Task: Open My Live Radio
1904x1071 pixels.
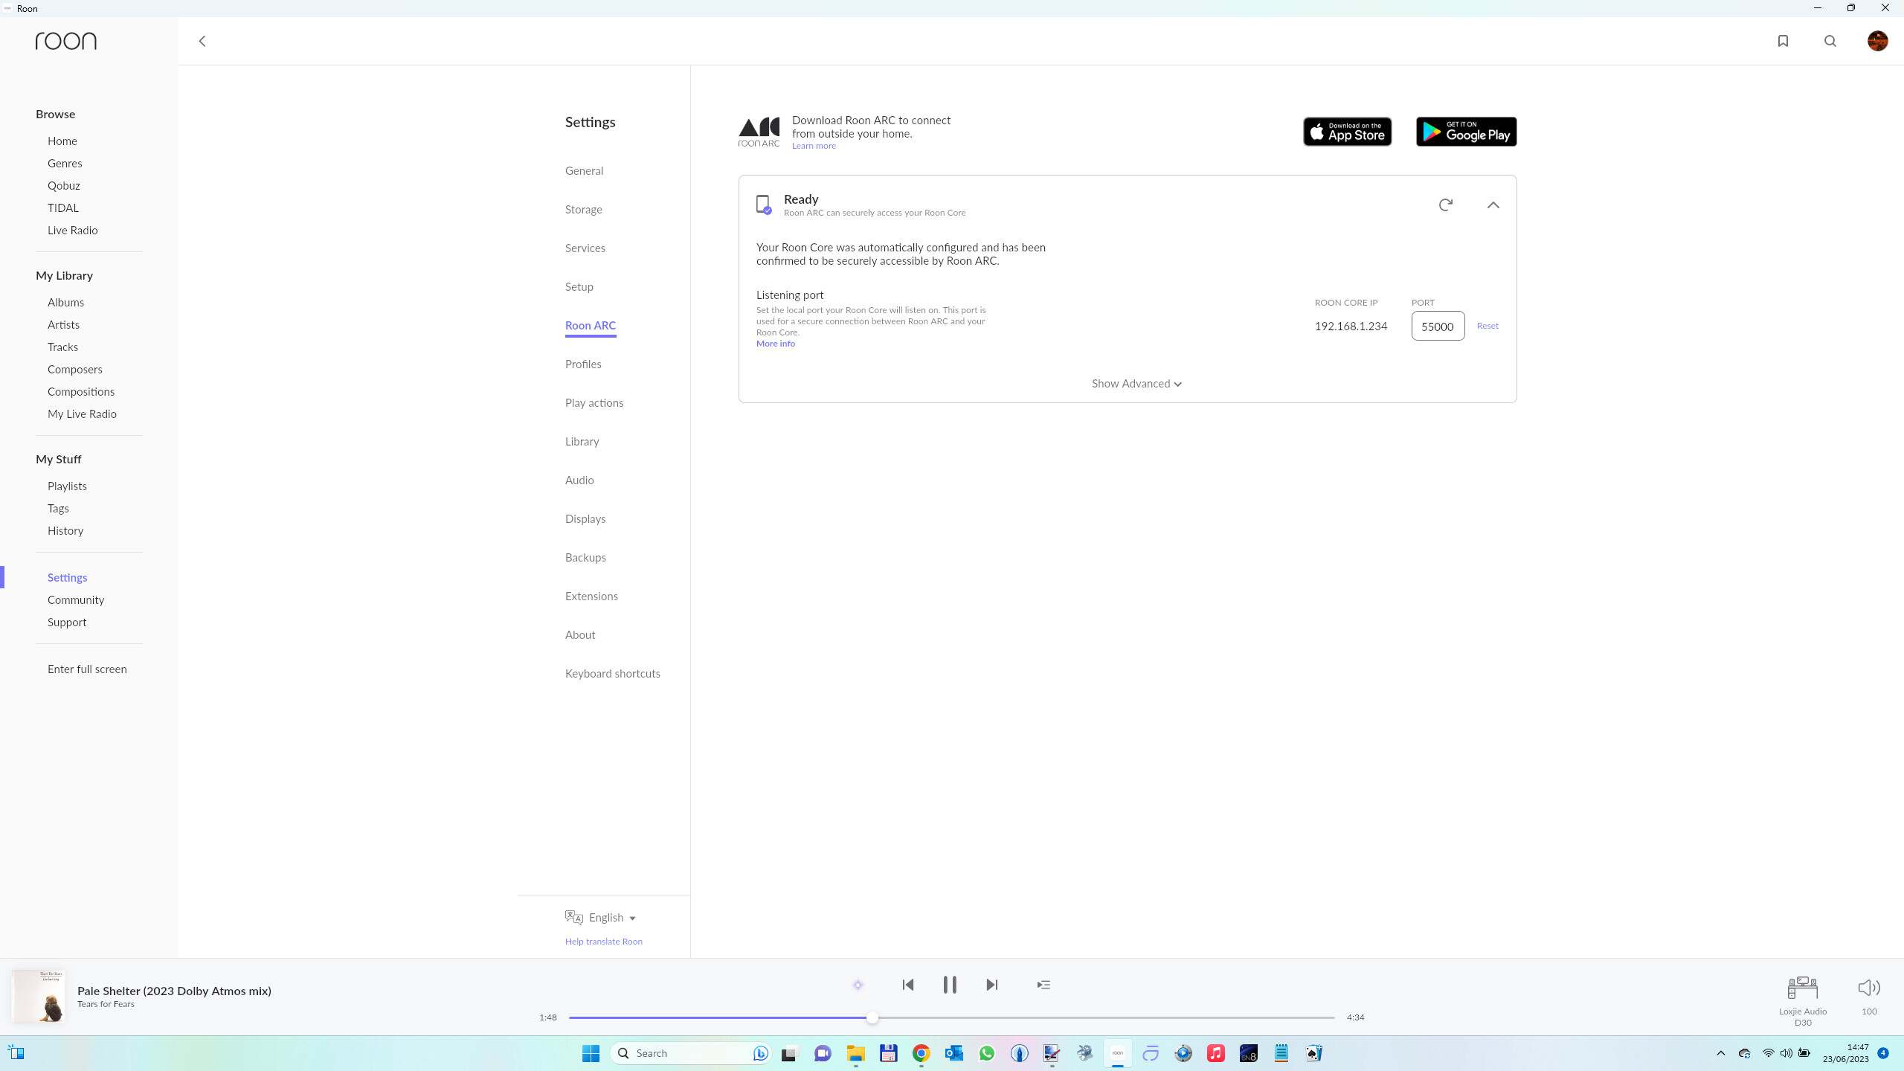Action: 82,414
